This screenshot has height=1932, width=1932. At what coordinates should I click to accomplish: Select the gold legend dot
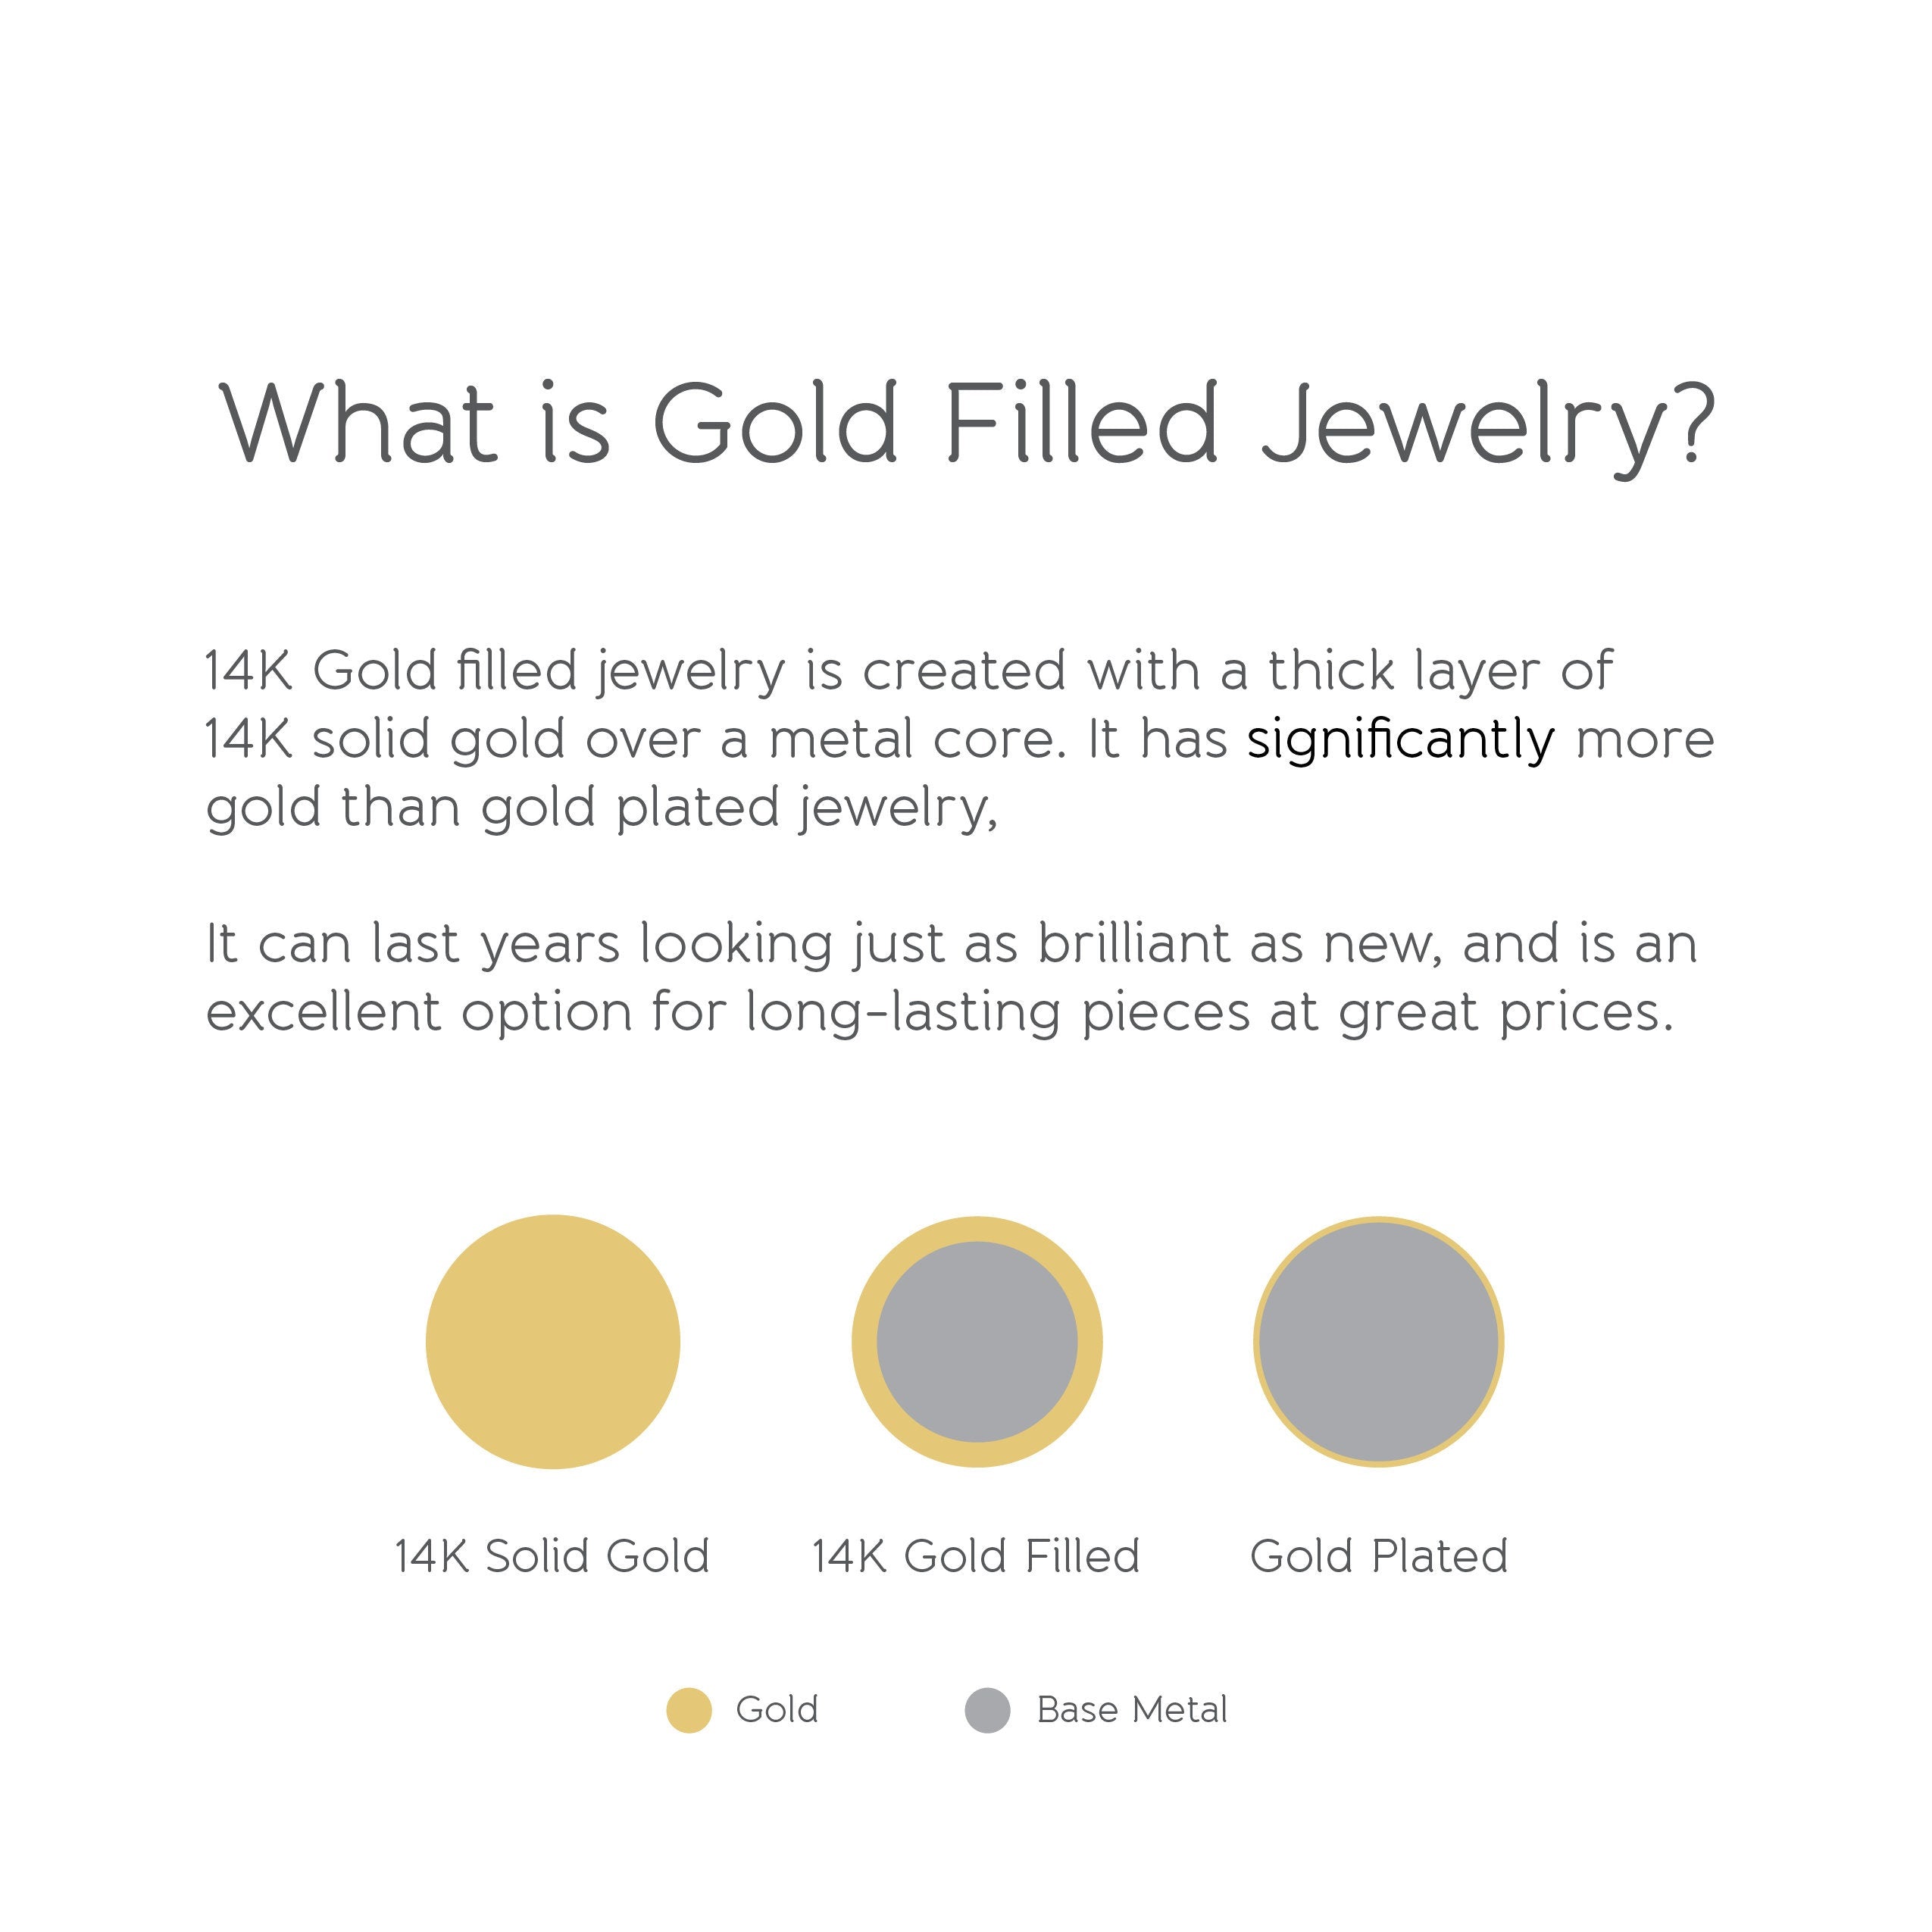689,1709
